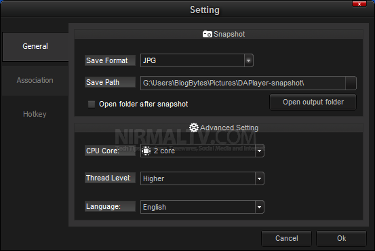Click the Cancel button
375x251 pixels.
click(x=287, y=238)
